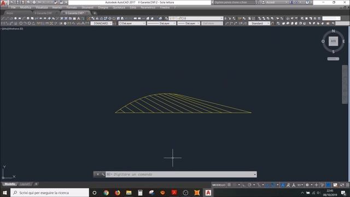
Task: Open the File menu
Action: pyautogui.click(x=13, y=7)
